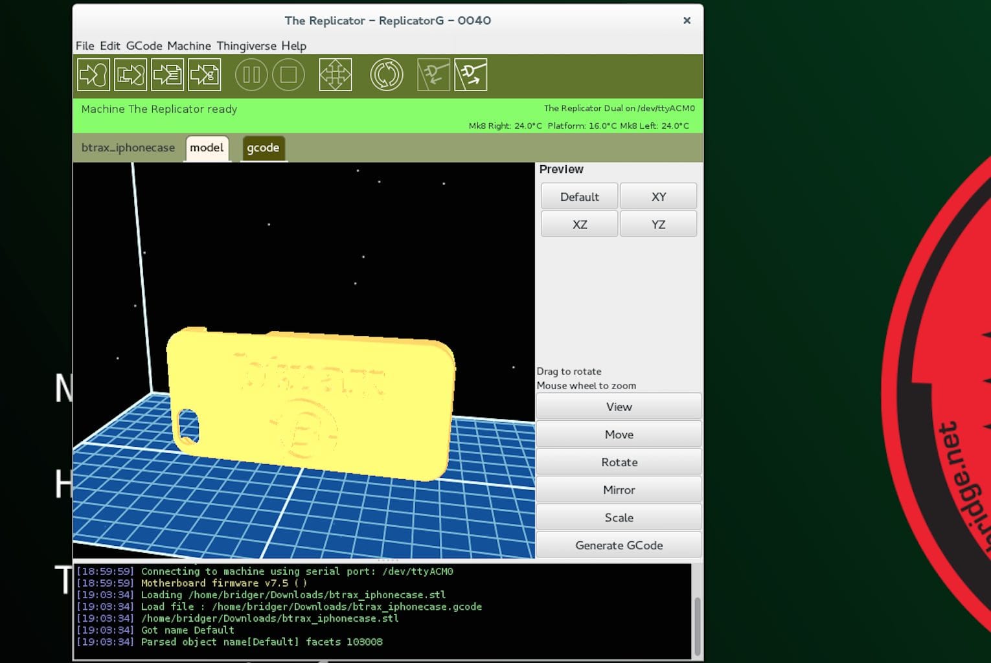Screen dimensions: 991x663
Task: Click the Mirror tool button
Action: (619, 489)
